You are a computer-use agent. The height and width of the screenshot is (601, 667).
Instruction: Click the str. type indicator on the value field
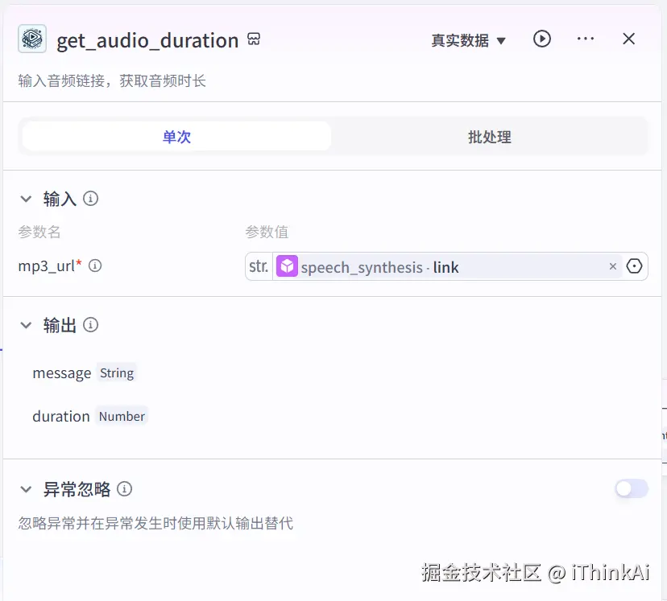tap(258, 266)
